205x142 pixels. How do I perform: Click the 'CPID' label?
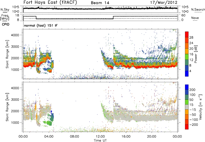(x=6, y=24)
